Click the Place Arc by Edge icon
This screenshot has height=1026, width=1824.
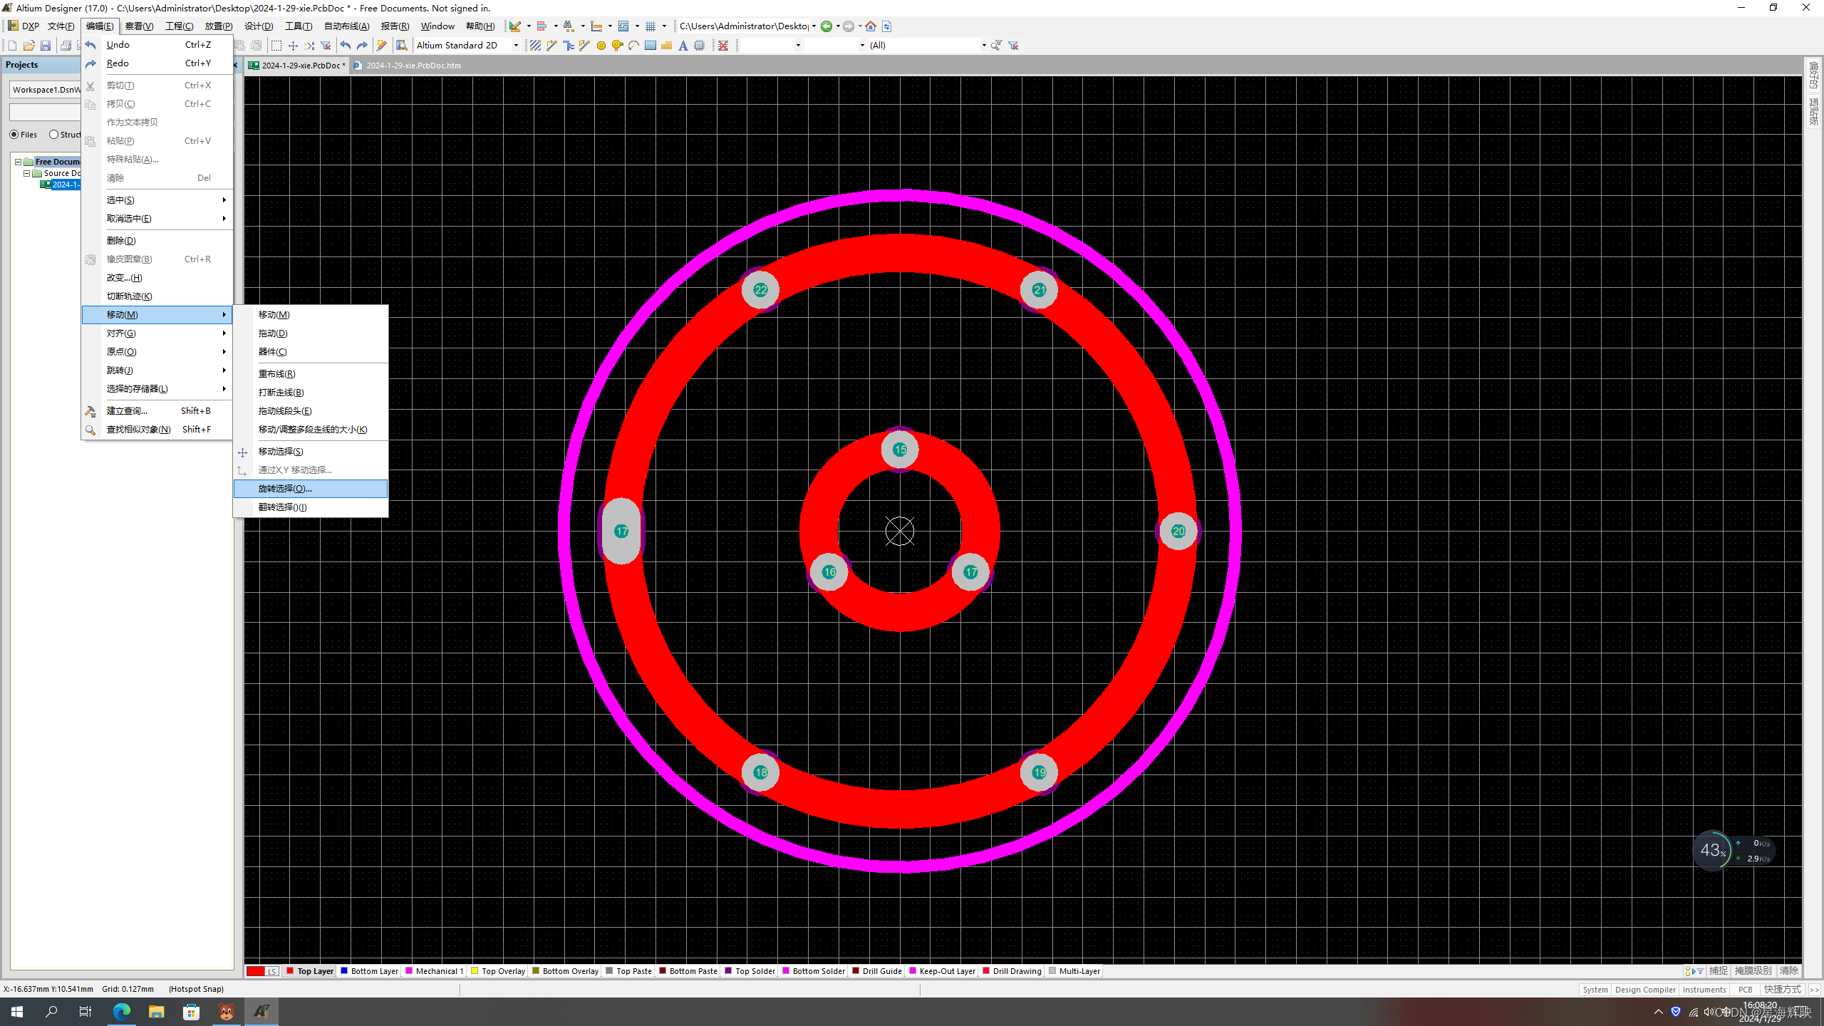[633, 46]
